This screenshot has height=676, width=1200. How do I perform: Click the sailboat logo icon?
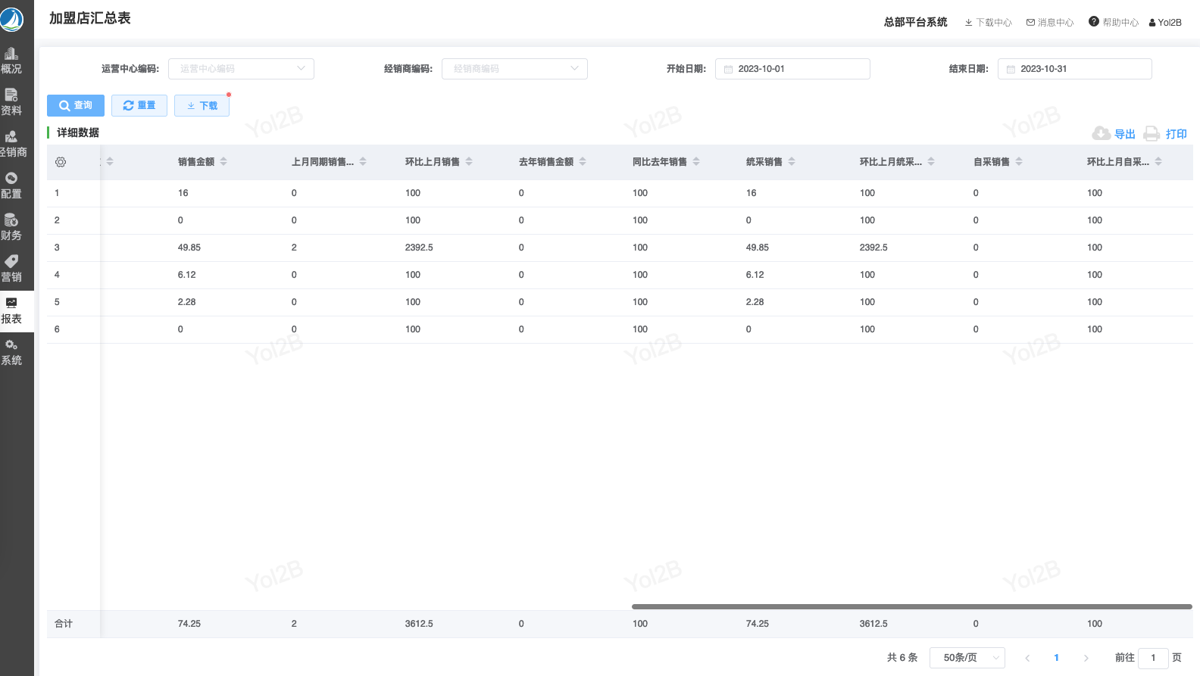click(11, 19)
